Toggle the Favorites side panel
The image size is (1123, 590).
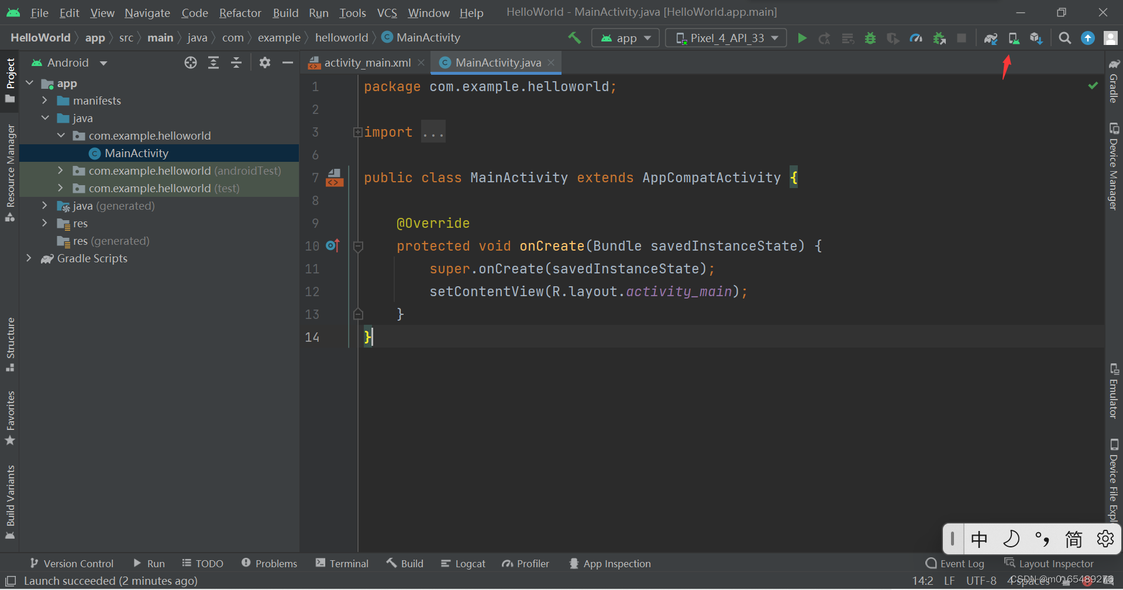click(10, 418)
